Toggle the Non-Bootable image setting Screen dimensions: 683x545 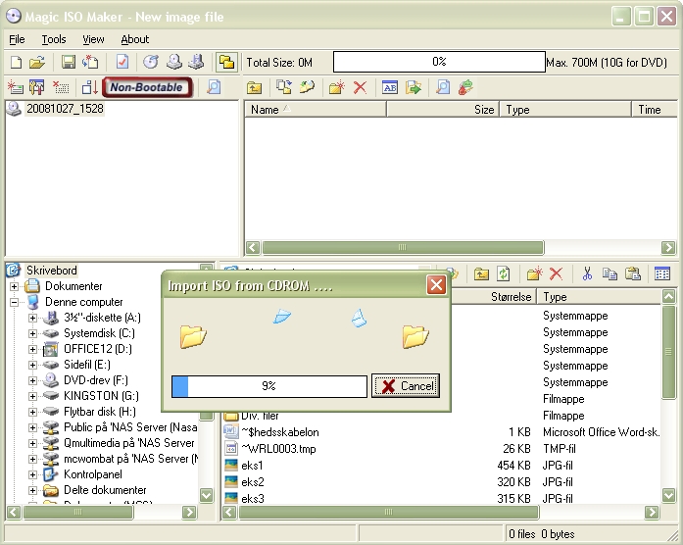[x=147, y=87]
